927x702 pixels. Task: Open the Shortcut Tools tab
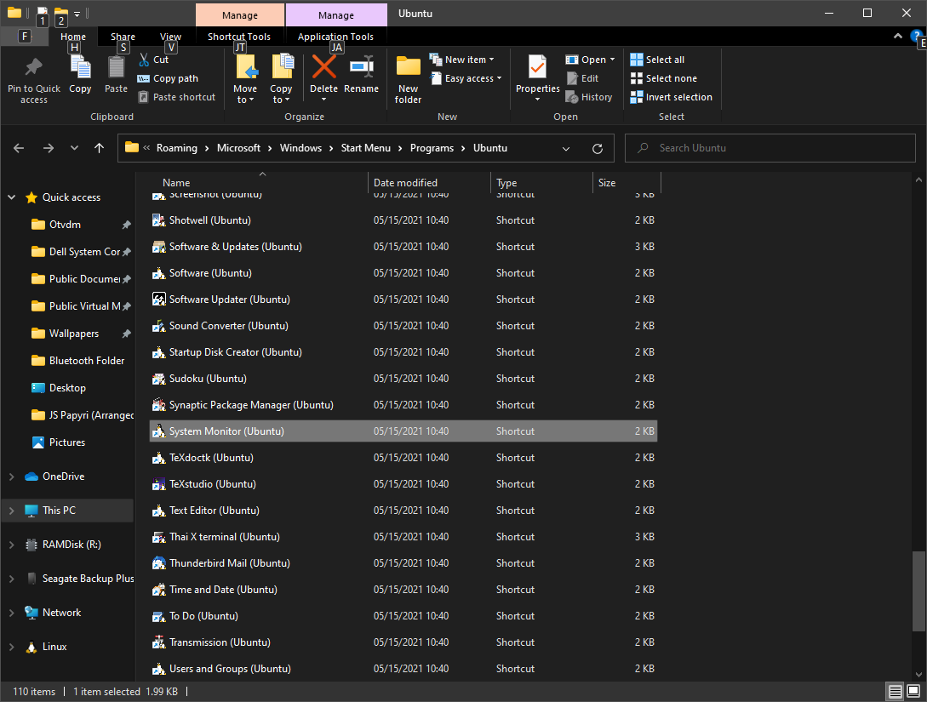coord(238,37)
